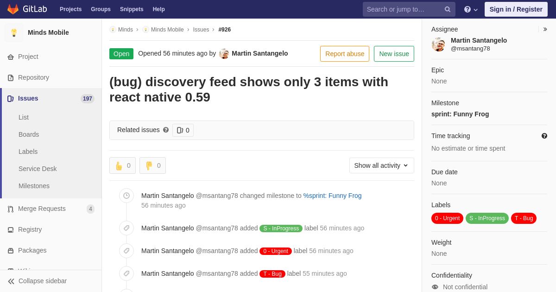Click the milestone clock activity icon

(x=126, y=196)
